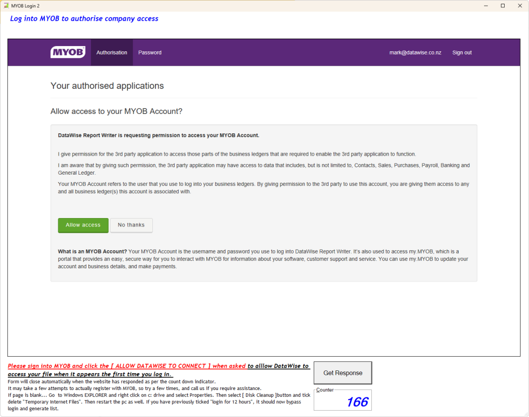529x417 pixels.
Task: Click 'DataWise Report Writer is requesting permission' line
Action: 159,135
